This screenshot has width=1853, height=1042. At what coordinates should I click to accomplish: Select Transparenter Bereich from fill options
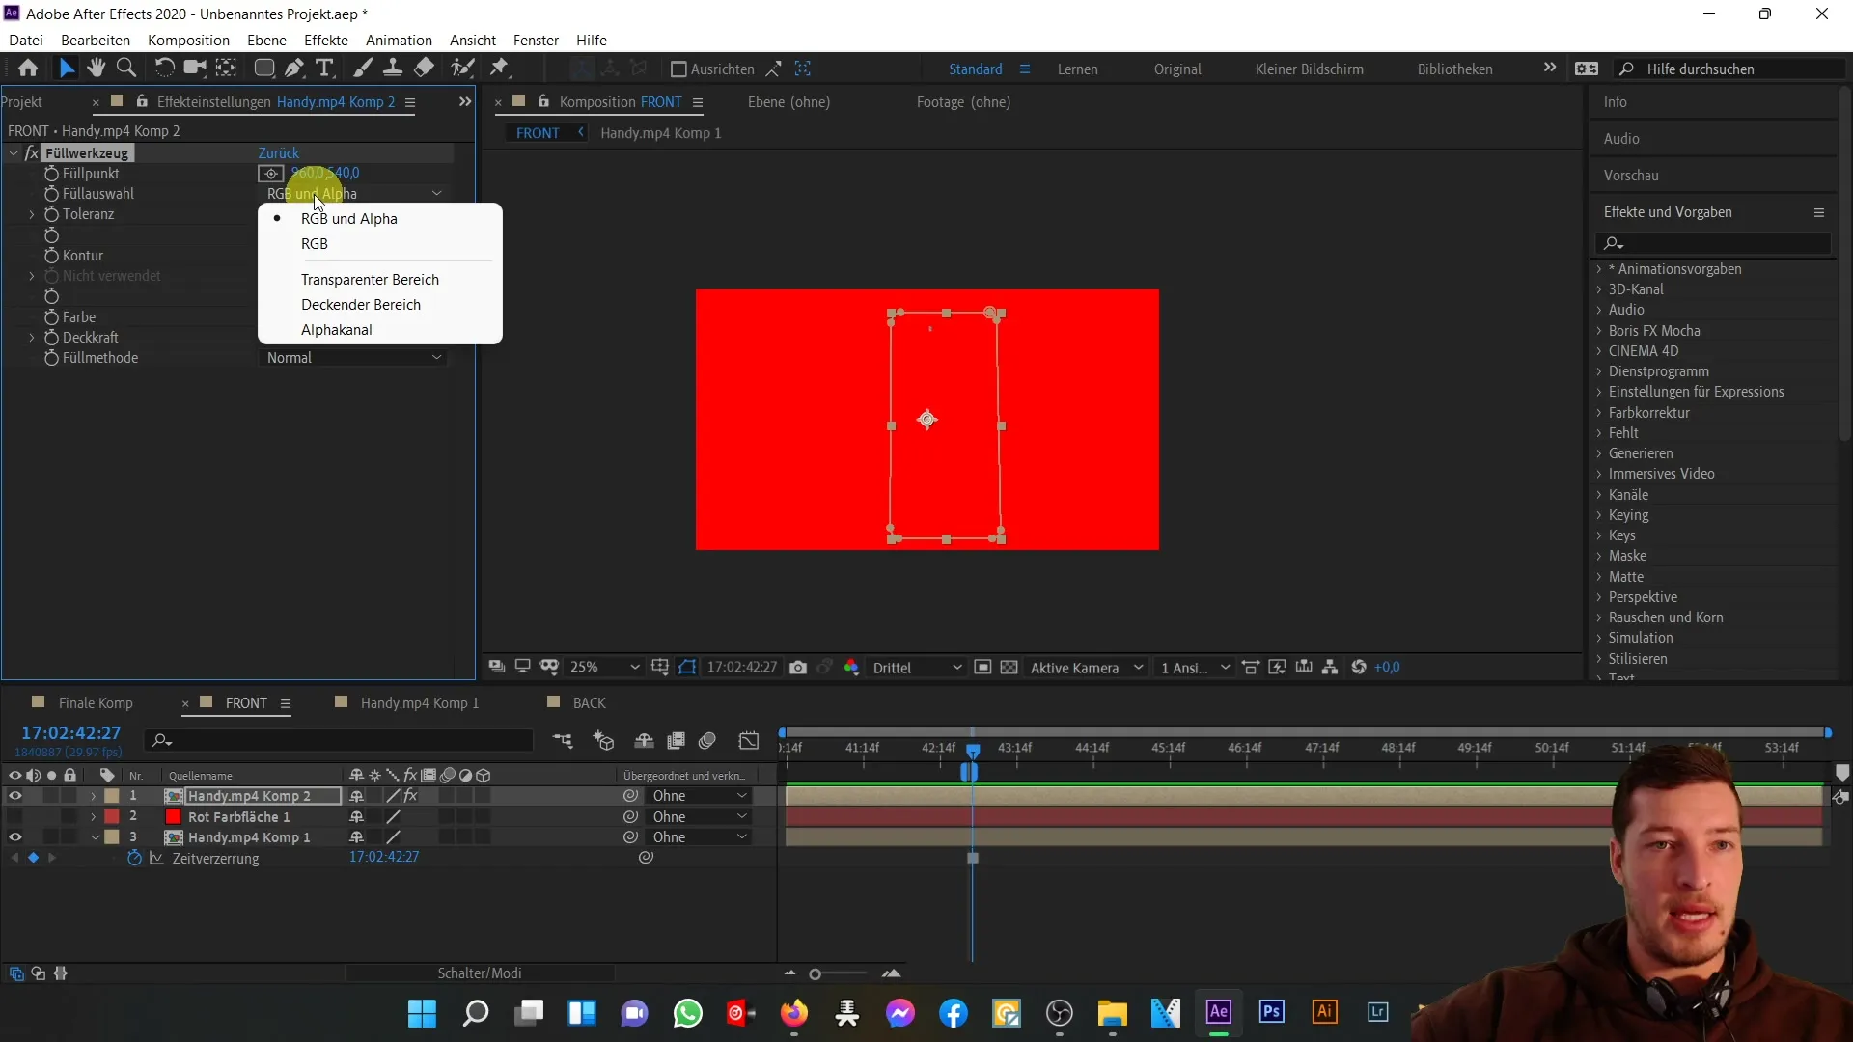click(x=369, y=277)
